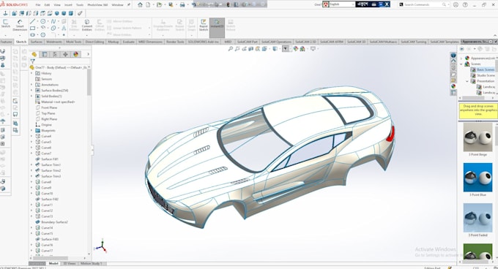Expand the Curve4 feature

[31, 136]
